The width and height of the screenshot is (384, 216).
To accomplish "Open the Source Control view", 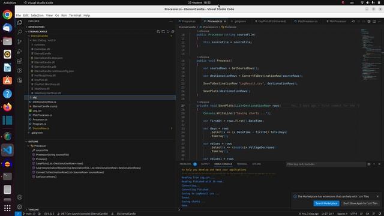I will pyautogui.click(x=20, y=42).
